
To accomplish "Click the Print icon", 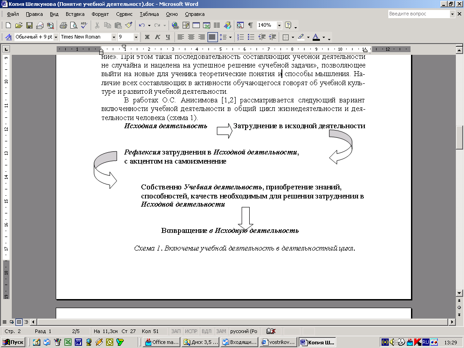I will pos(63,25).
